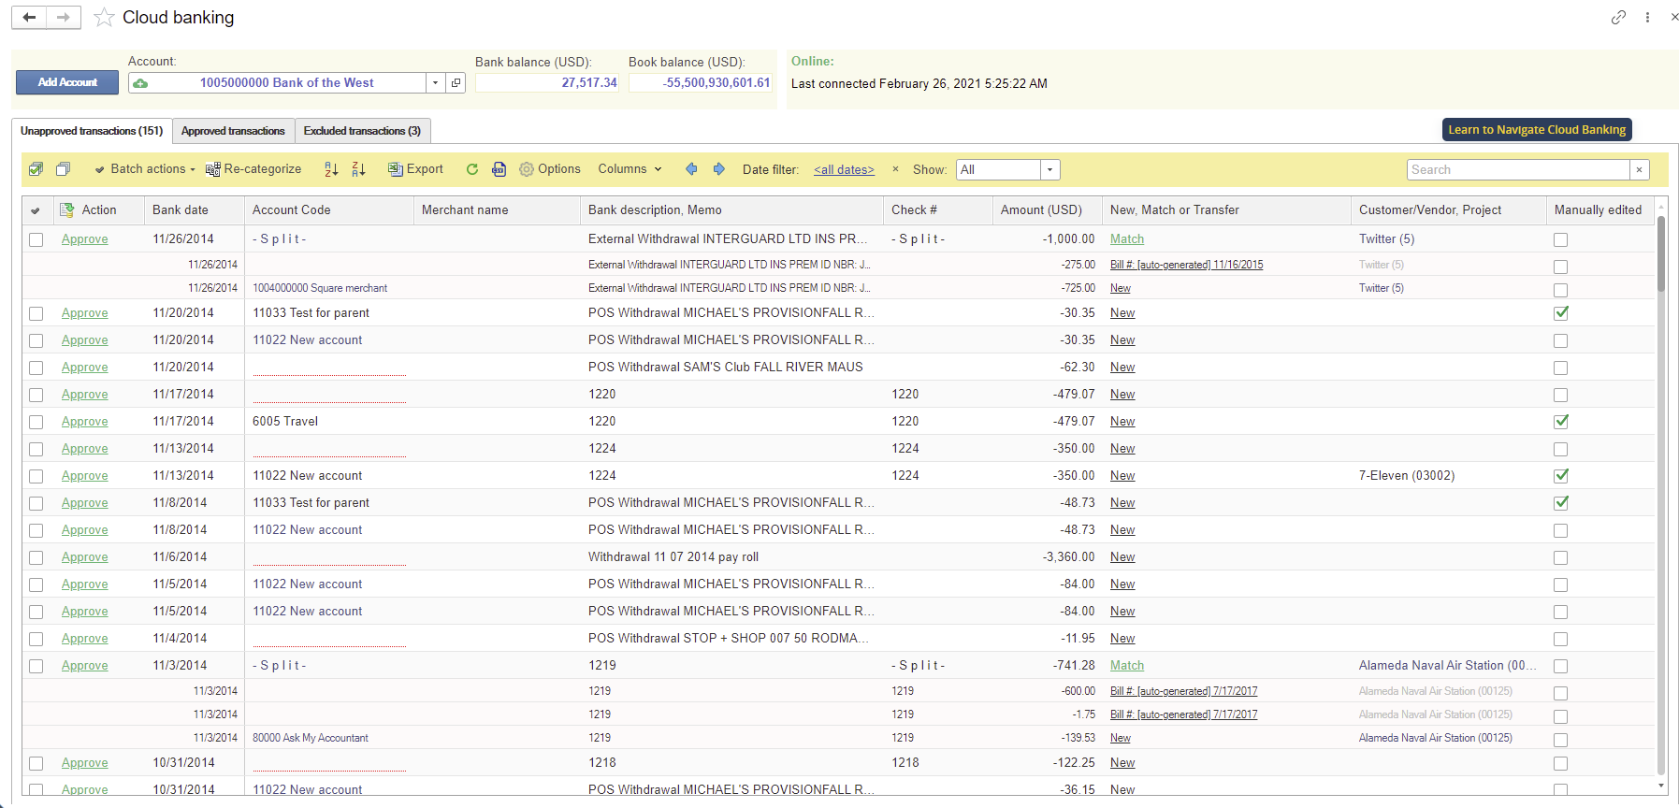Click New link for -3,360.00 pay roll
This screenshot has height=808, width=1679.
(1122, 557)
